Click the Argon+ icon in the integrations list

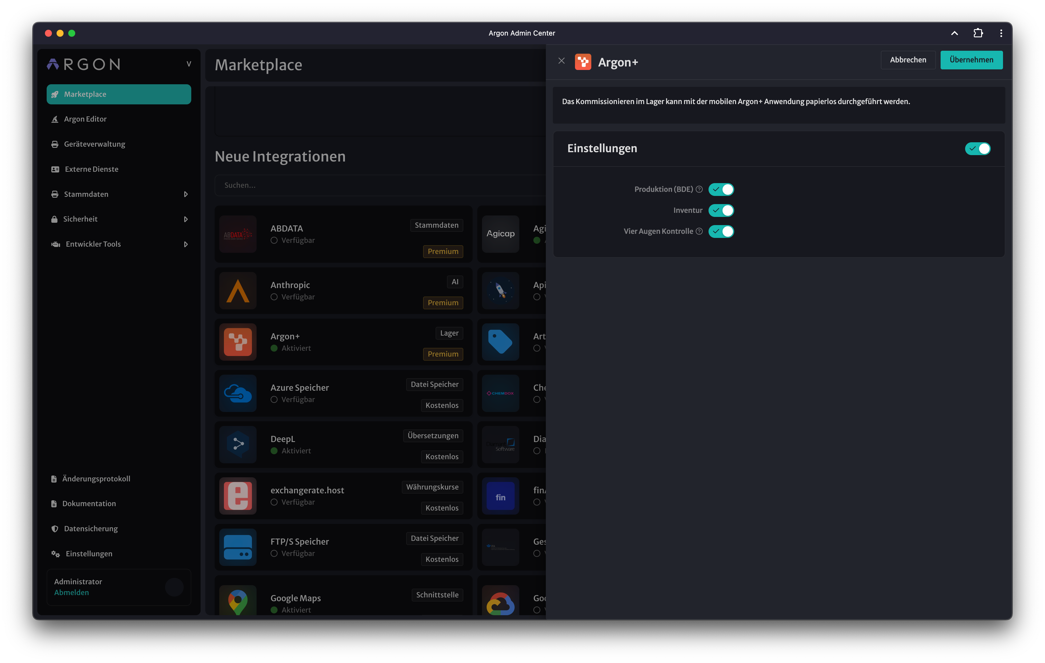click(238, 342)
